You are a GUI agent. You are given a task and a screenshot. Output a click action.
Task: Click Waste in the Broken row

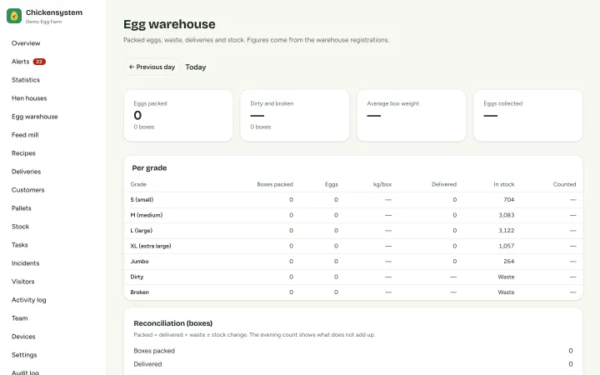(x=506, y=292)
